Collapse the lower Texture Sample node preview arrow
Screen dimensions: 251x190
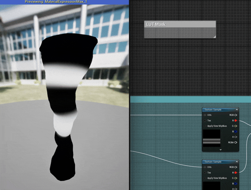coord(237,162)
